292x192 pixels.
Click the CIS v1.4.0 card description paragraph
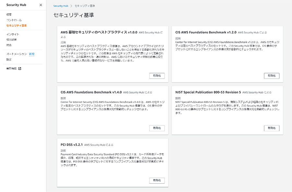(113, 106)
